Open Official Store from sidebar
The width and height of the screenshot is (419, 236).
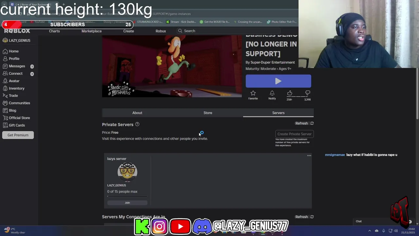point(16,118)
